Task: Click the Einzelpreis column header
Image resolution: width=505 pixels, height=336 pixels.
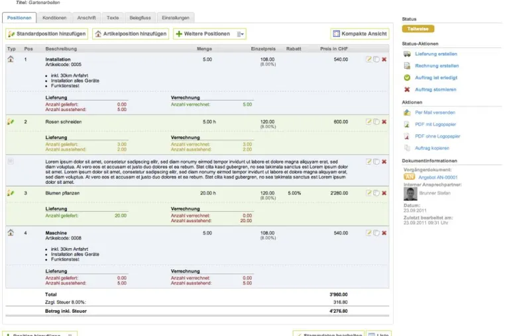Action: click(x=263, y=49)
